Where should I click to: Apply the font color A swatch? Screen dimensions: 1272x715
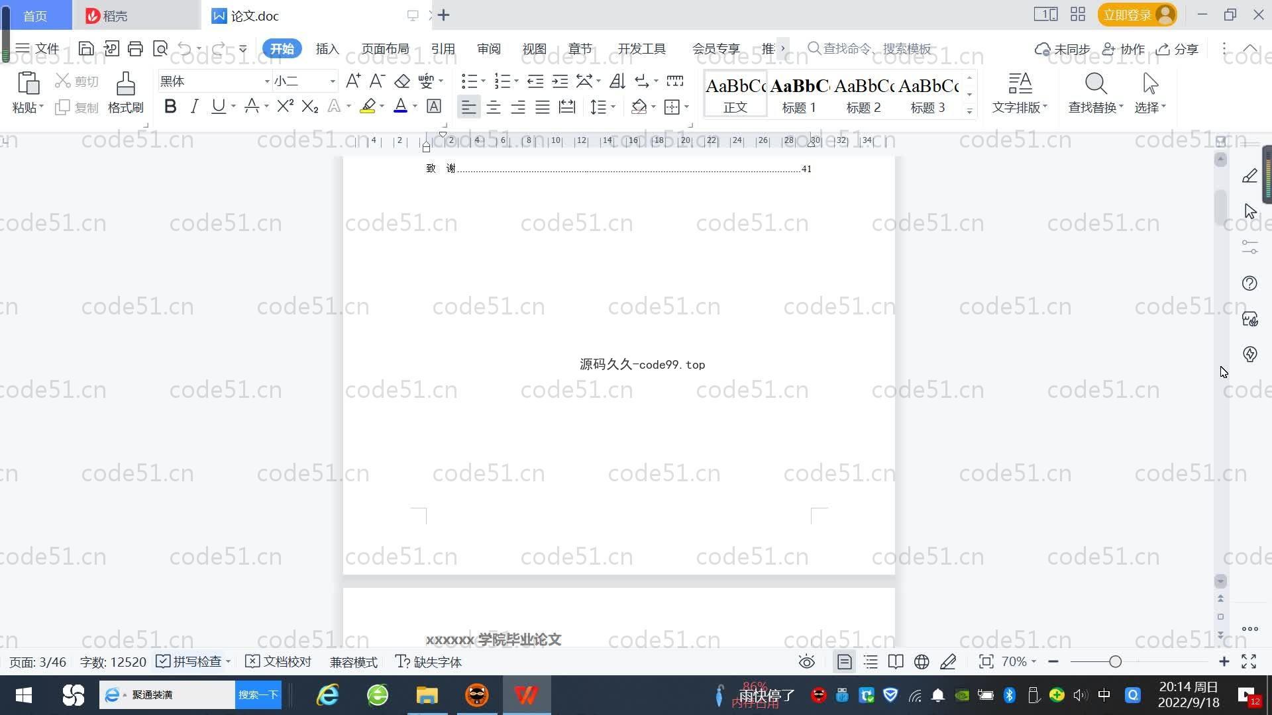coord(400,106)
